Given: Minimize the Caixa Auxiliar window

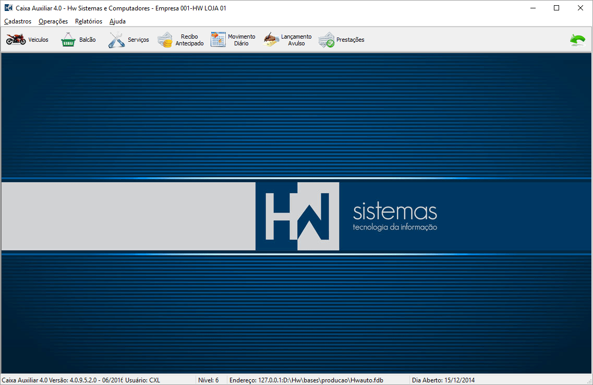Looking at the screenshot, I should pyautogui.click(x=533, y=8).
